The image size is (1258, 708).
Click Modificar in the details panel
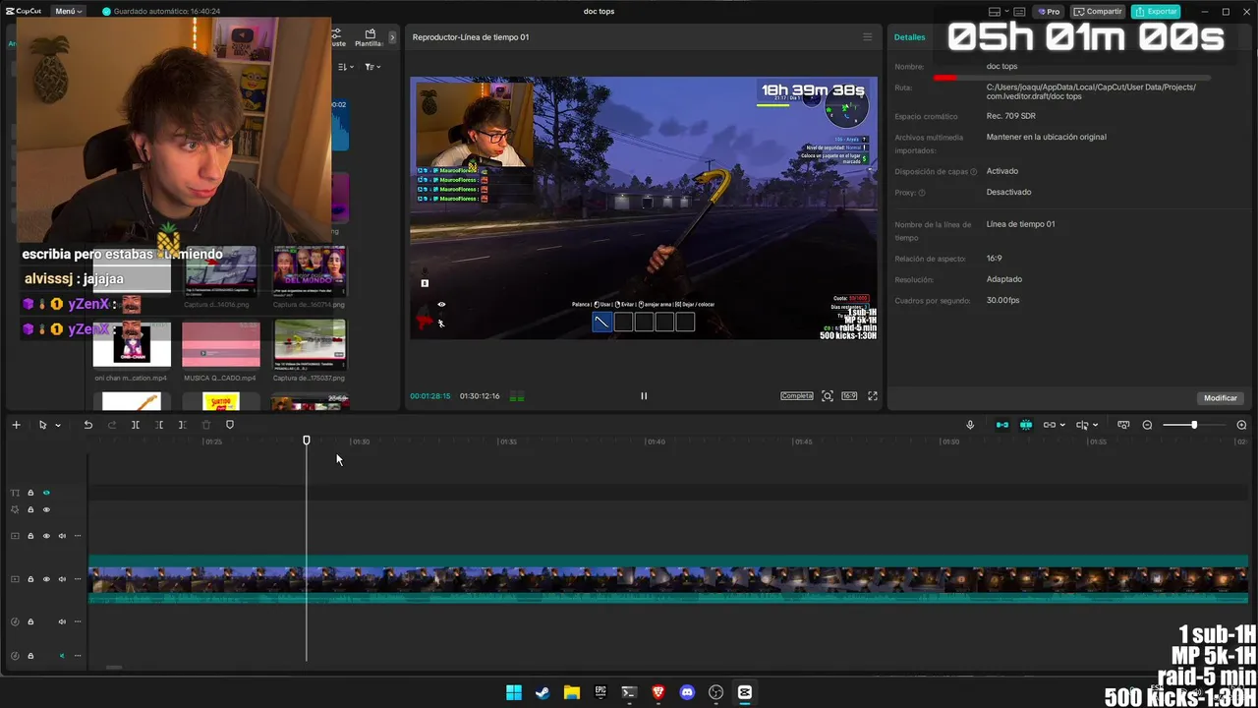[1221, 398]
